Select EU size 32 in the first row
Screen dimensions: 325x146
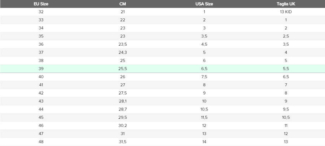tap(41, 12)
